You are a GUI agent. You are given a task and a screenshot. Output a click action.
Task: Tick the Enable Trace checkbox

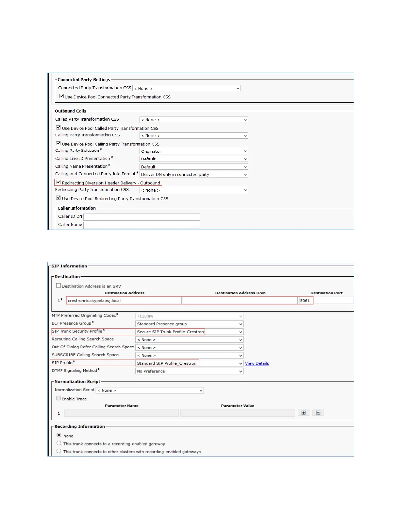tap(58, 398)
